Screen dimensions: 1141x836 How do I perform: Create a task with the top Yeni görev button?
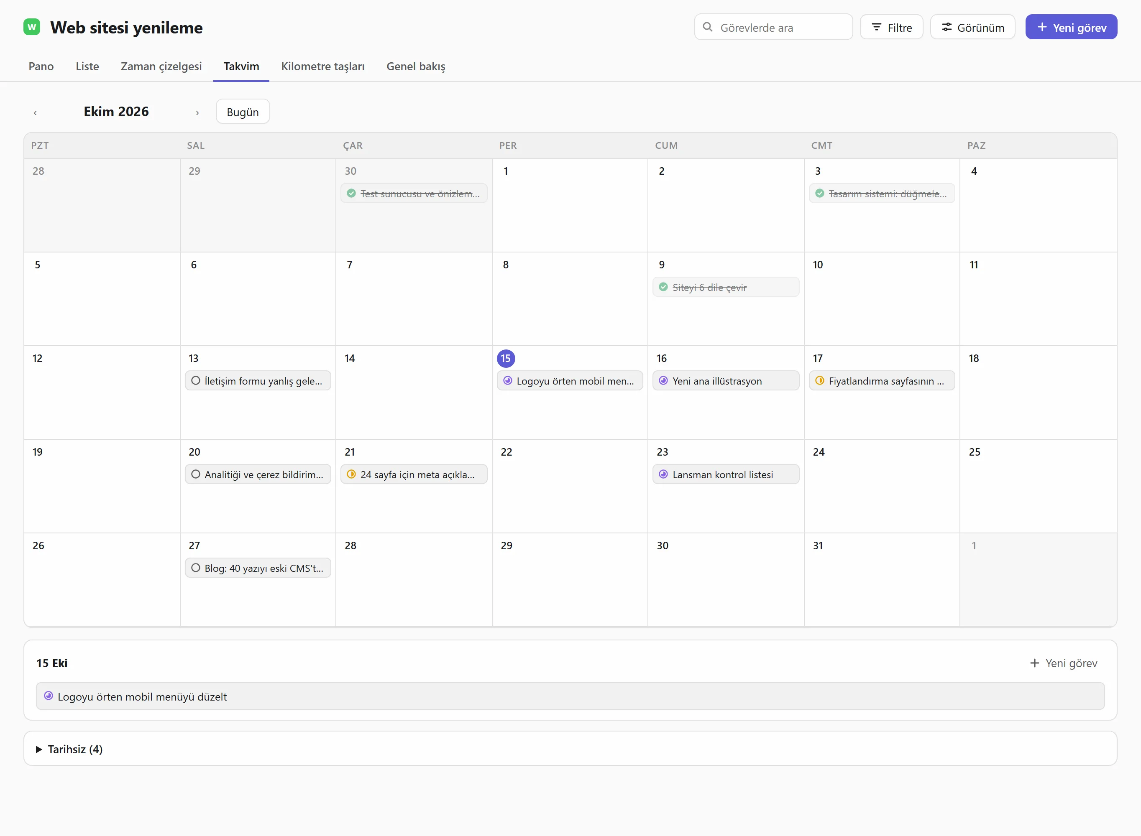coord(1071,27)
